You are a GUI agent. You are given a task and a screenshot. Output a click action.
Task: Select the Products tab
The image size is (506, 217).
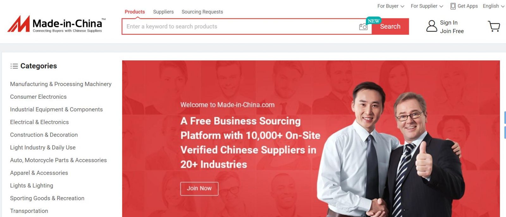tap(135, 12)
